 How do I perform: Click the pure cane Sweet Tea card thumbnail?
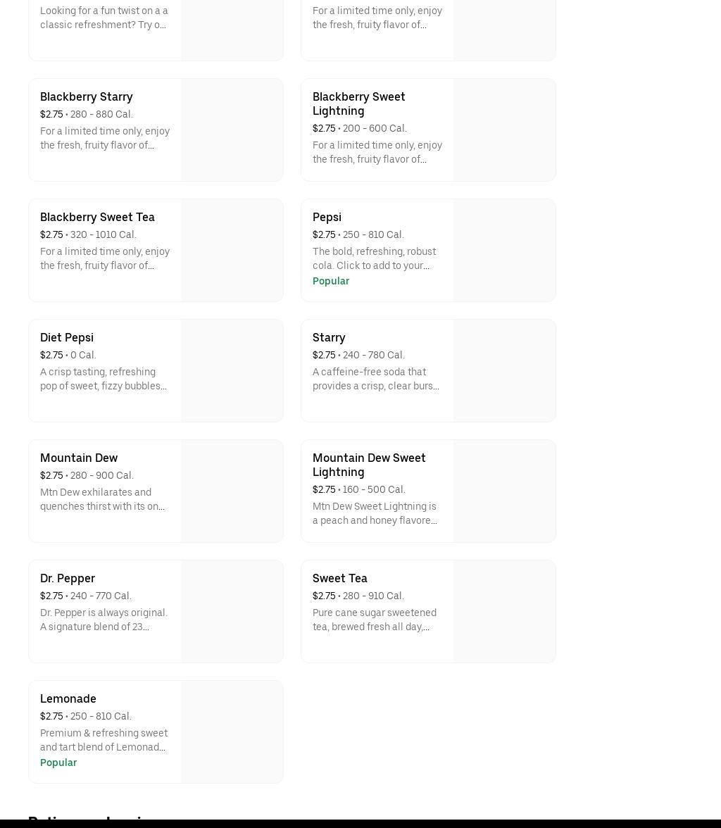pos(504,612)
